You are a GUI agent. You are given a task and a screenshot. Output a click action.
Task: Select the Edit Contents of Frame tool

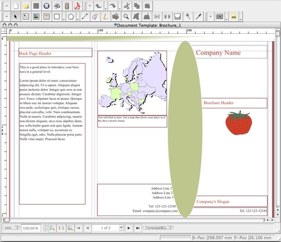[x=136, y=16]
